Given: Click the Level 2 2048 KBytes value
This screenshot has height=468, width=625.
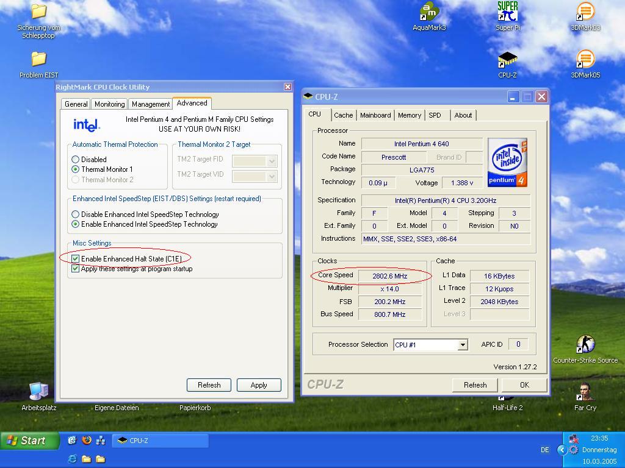Looking at the screenshot, I should point(499,301).
